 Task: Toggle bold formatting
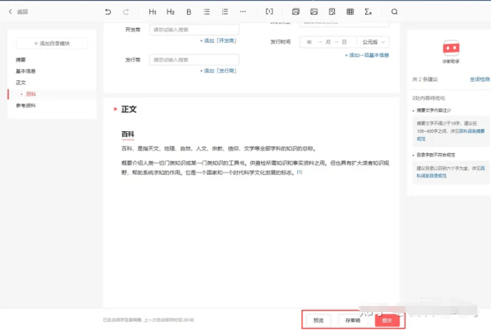point(188,12)
